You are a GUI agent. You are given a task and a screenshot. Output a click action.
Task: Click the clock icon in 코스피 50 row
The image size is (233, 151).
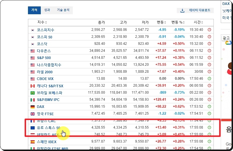[x=209, y=37]
